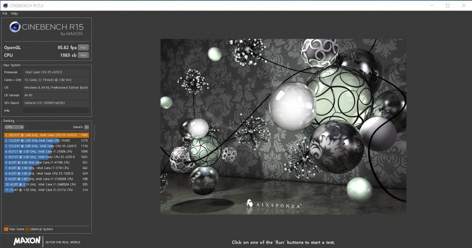This screenshot has width=472, height=248.
Task: Run the CPU benchmark test
Action: 83,55
